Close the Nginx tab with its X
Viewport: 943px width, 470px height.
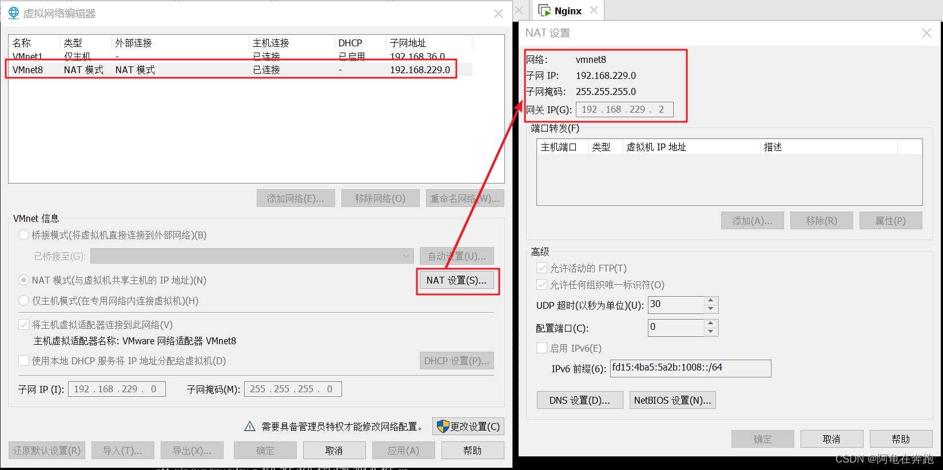point(594,10)
